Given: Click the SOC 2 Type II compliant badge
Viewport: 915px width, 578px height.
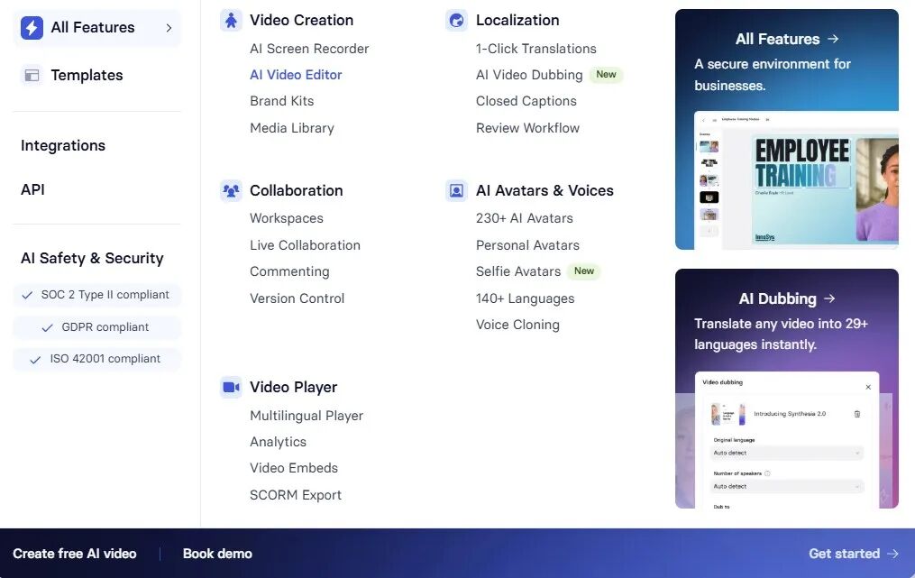Looking at the screenshot, I should (x=96, y=295).
